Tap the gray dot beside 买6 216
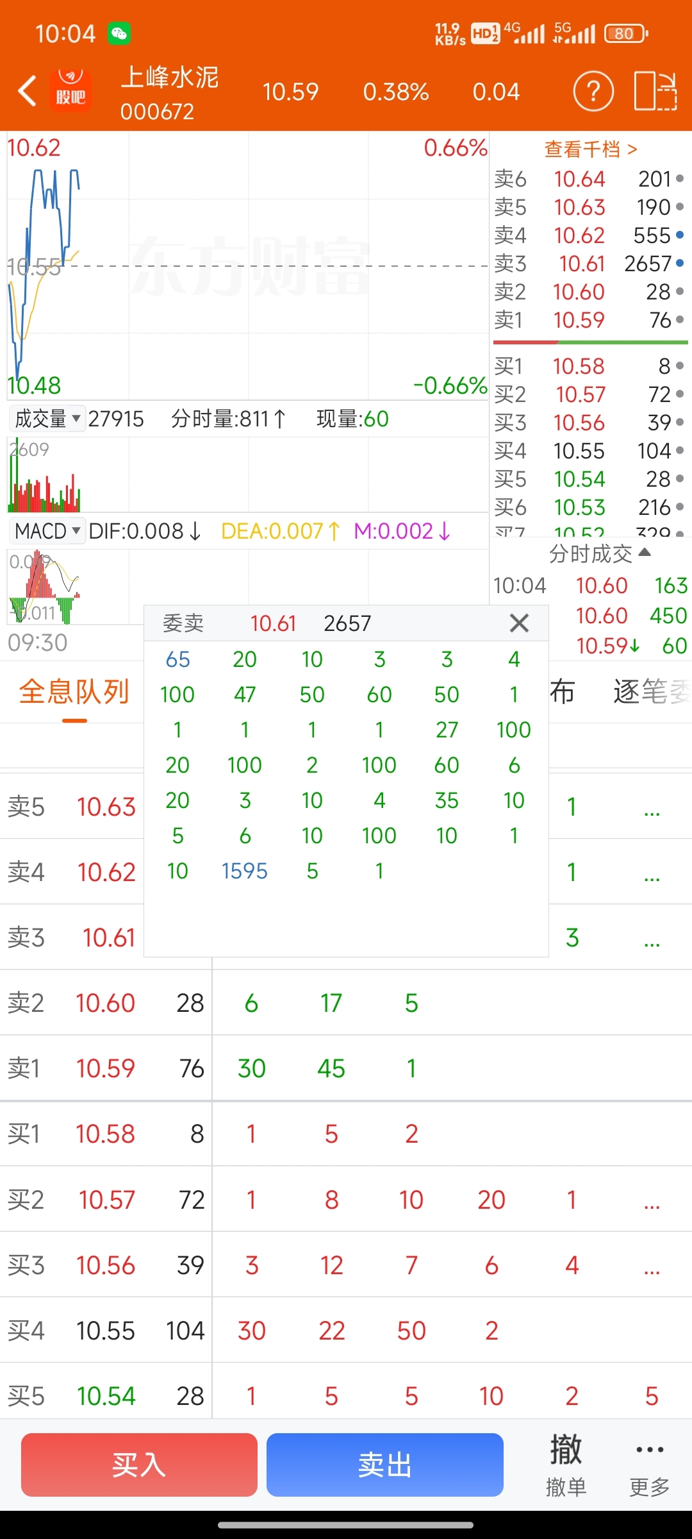 pyautogui.click(x=680, y=507)
